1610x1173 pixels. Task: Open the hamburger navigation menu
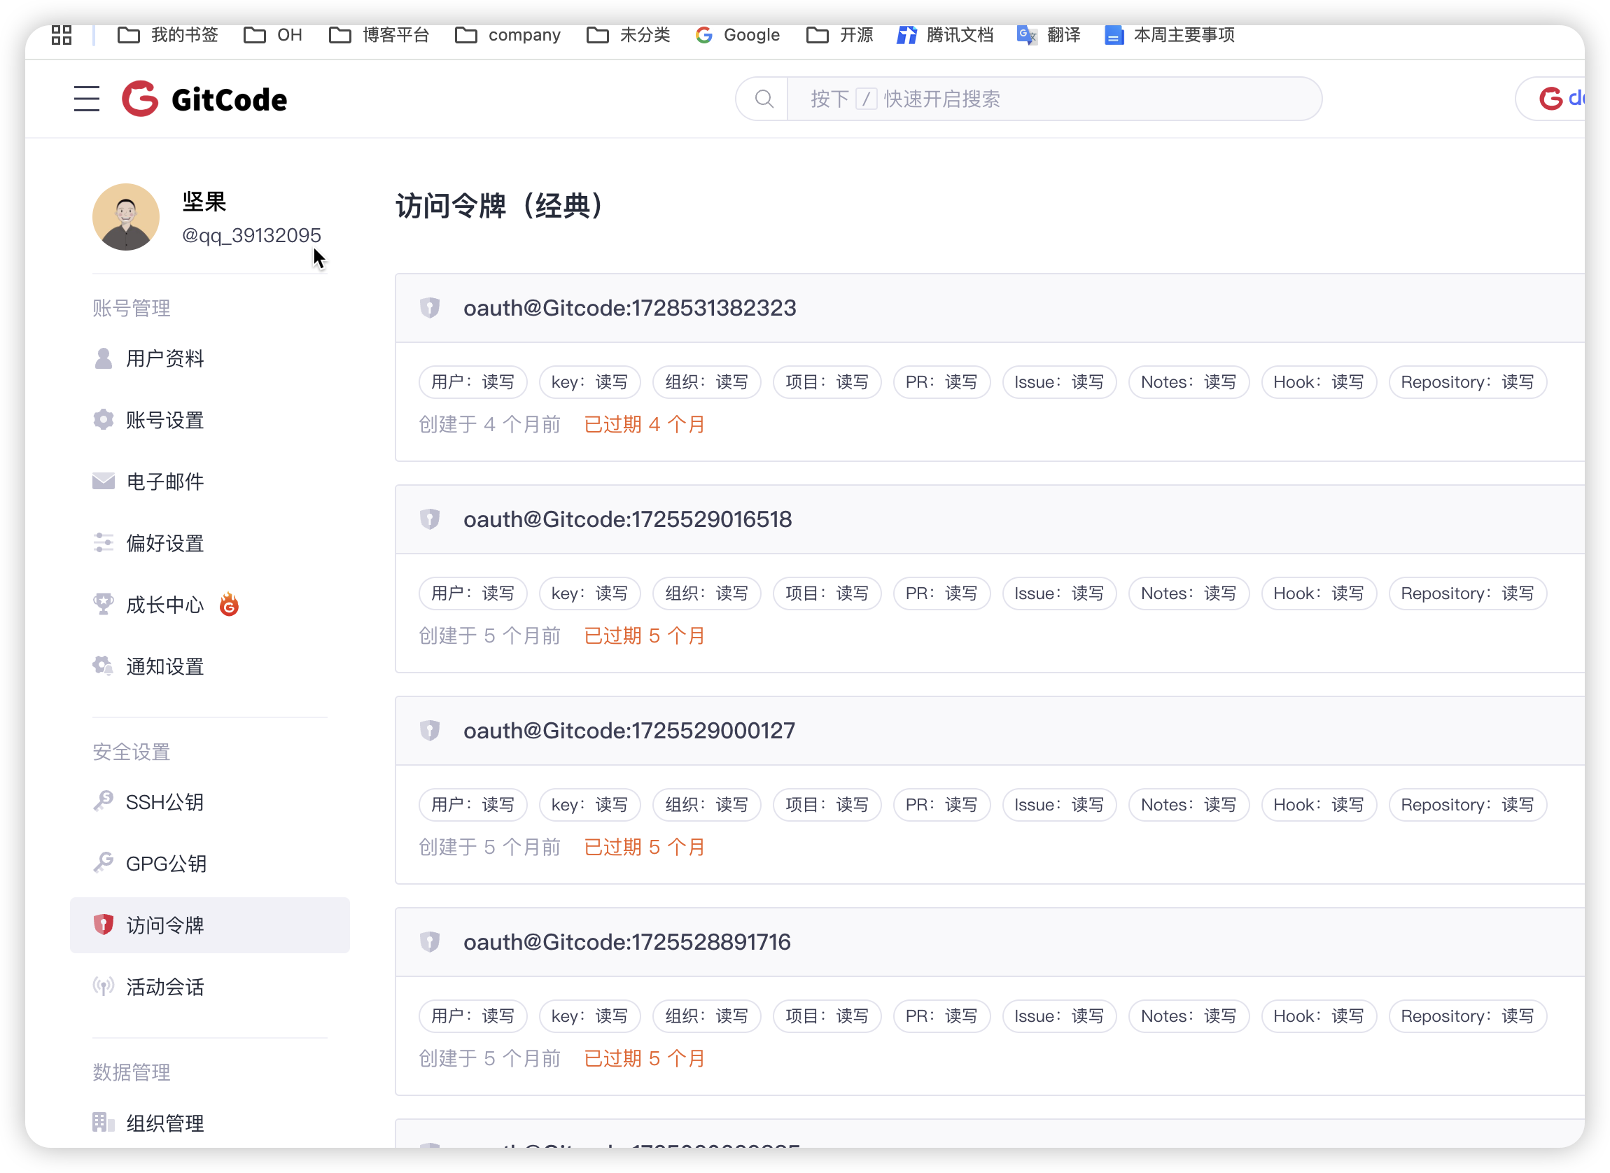pyautogui.click(x=86, y=99)
